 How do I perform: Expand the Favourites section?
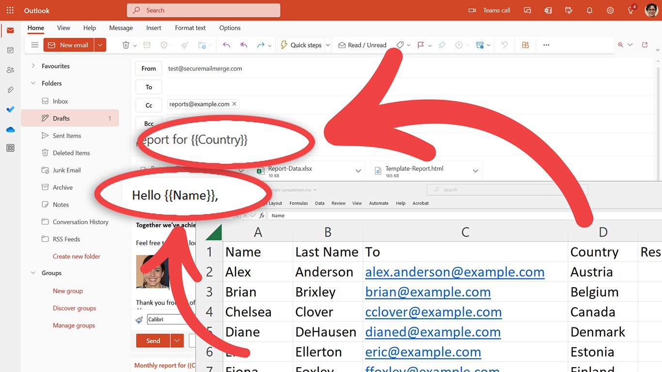33,66
